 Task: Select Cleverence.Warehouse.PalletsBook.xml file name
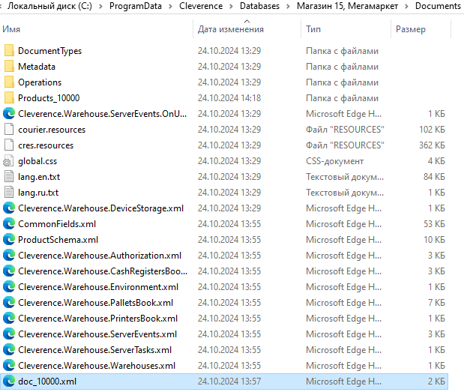96,303
